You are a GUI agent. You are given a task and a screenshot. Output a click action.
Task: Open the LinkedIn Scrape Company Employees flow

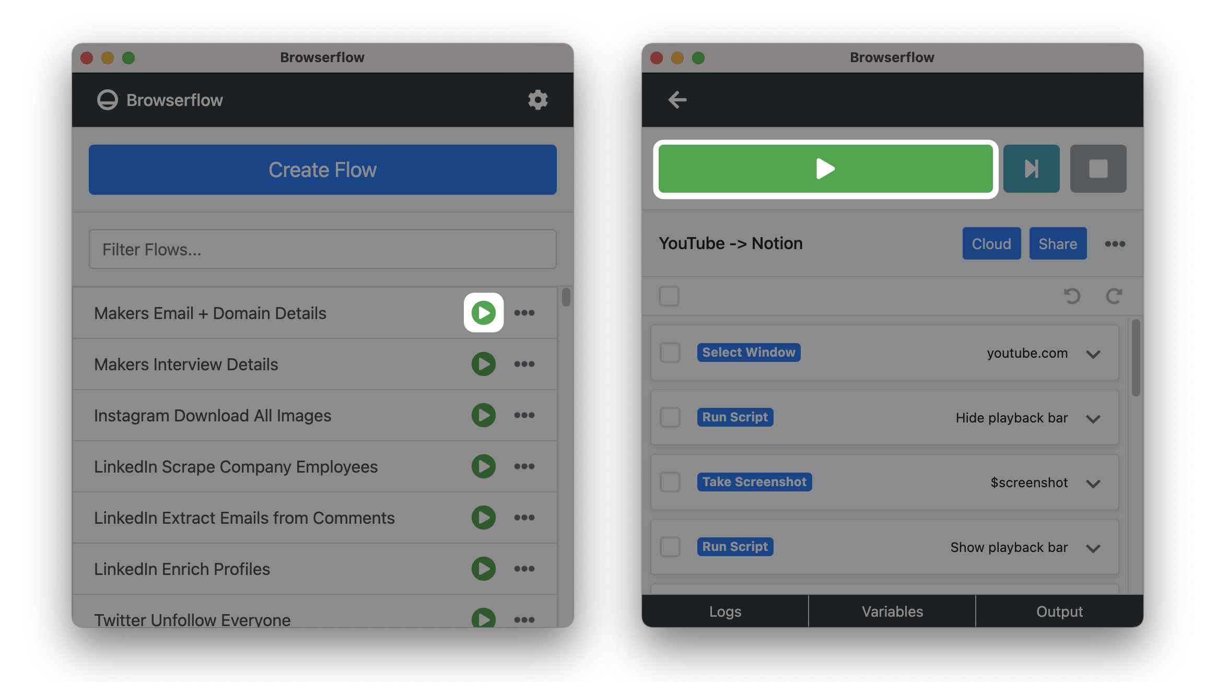click(x=236, y=467)
